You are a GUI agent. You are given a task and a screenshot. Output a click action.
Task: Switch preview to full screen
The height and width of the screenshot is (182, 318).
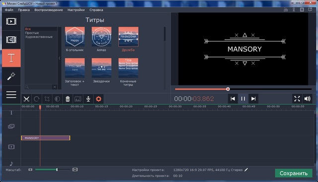297,99
